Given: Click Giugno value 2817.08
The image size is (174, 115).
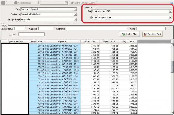Looking at the screenshot, I should point(128,88).
